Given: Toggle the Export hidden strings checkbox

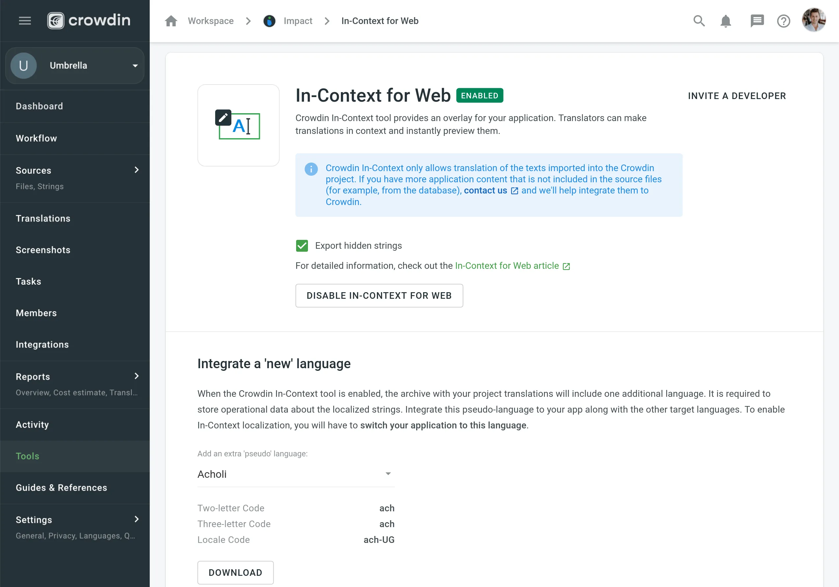Looking at the screenshot, I should coord(302,245).
